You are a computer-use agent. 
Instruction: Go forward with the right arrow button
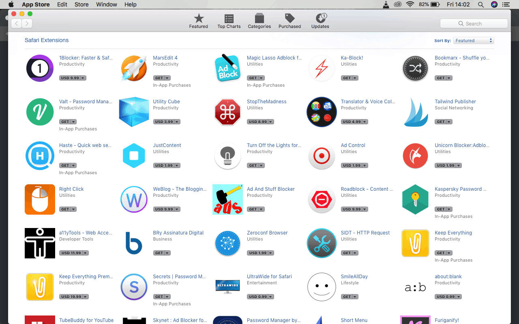(27, 23)
